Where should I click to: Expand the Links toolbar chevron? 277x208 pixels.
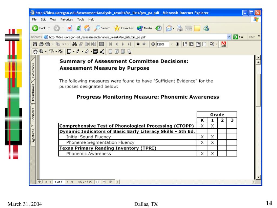pyautogui.click(x=259, y=36)
